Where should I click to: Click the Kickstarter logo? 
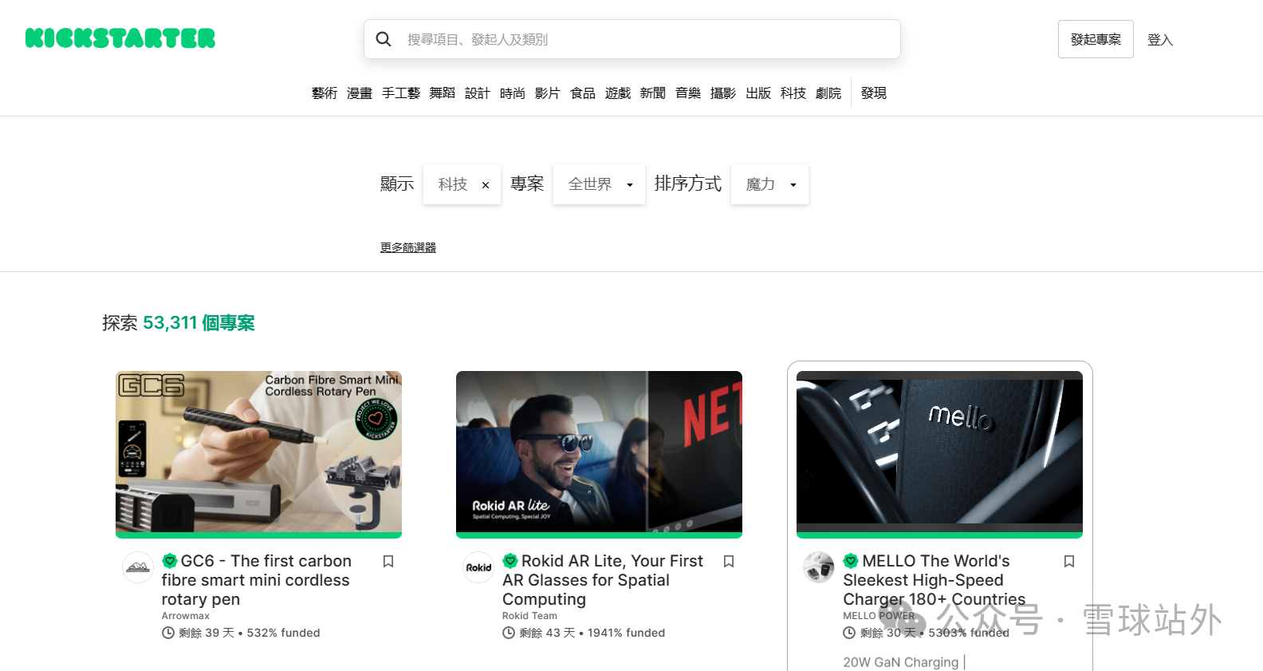click(x=120, y=38)
